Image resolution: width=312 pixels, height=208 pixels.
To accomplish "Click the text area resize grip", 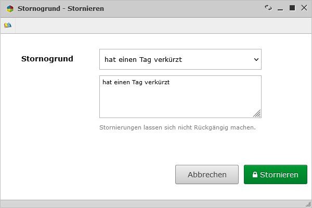I will click(257, 113).
